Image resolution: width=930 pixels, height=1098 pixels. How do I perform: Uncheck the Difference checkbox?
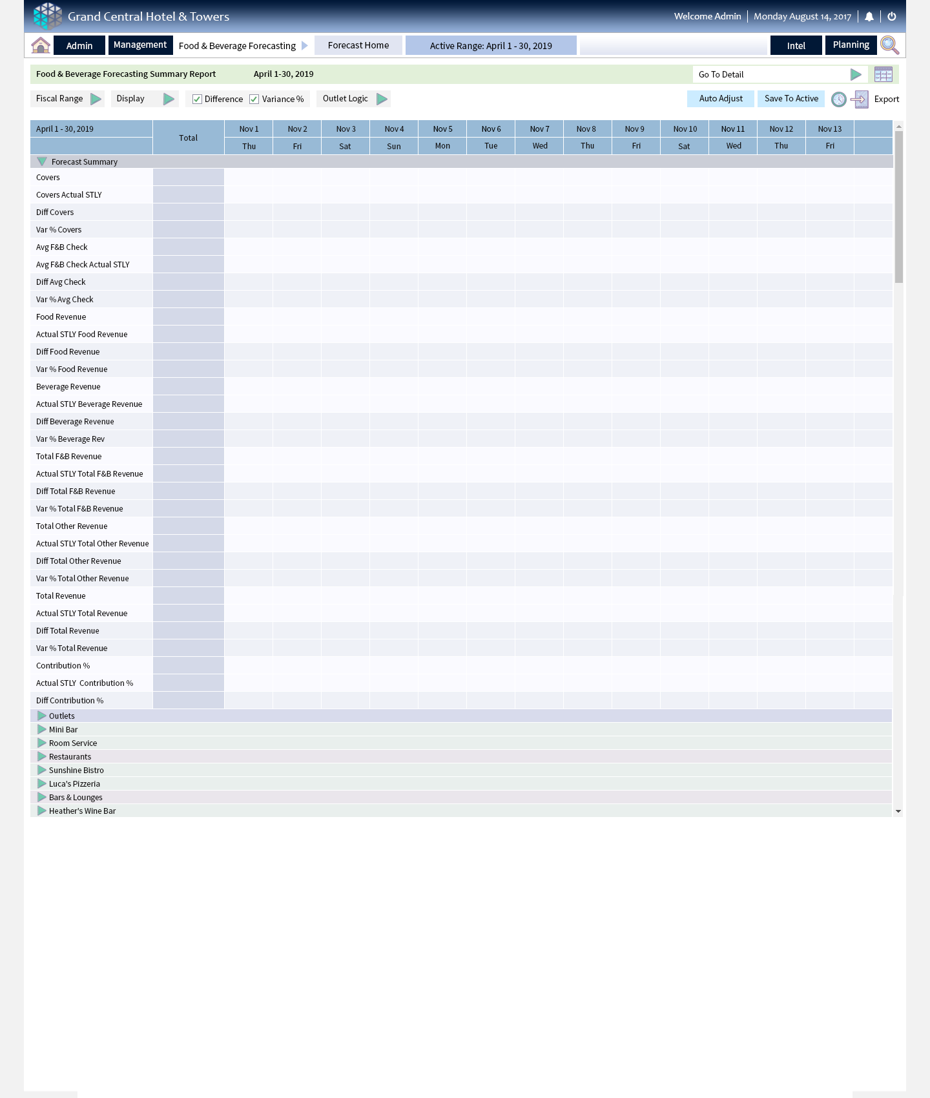click(x=198, y=99)
